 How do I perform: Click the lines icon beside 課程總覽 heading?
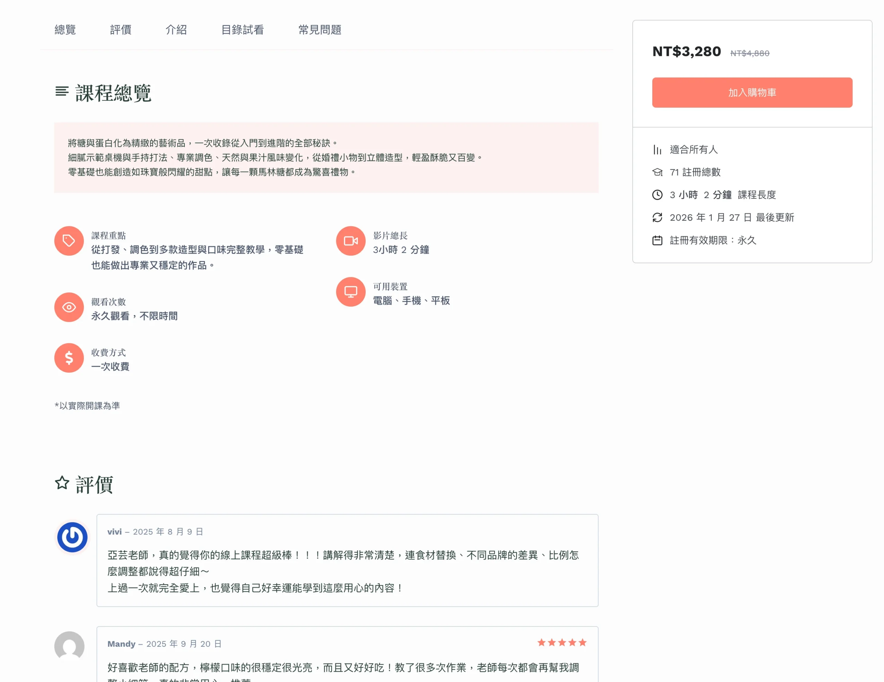coord(62,91)
